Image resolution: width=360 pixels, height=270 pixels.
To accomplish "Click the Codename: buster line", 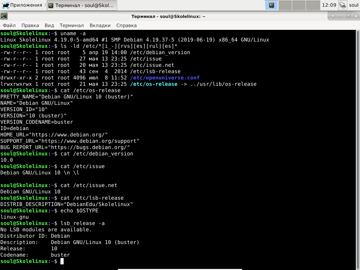I will (x=35, y=255).
